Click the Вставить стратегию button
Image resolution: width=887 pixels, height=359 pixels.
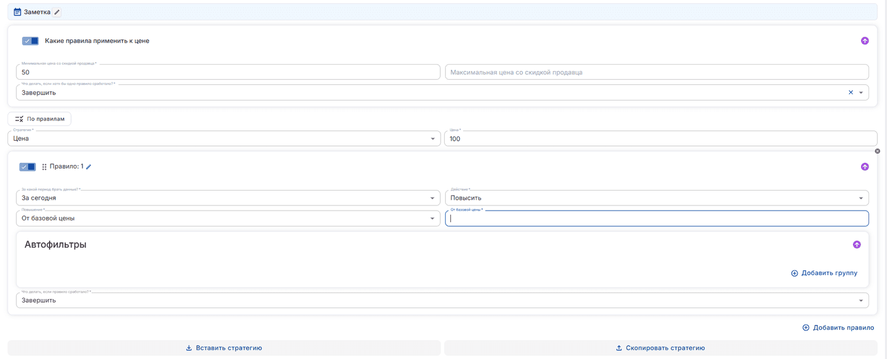coord(224,348)
